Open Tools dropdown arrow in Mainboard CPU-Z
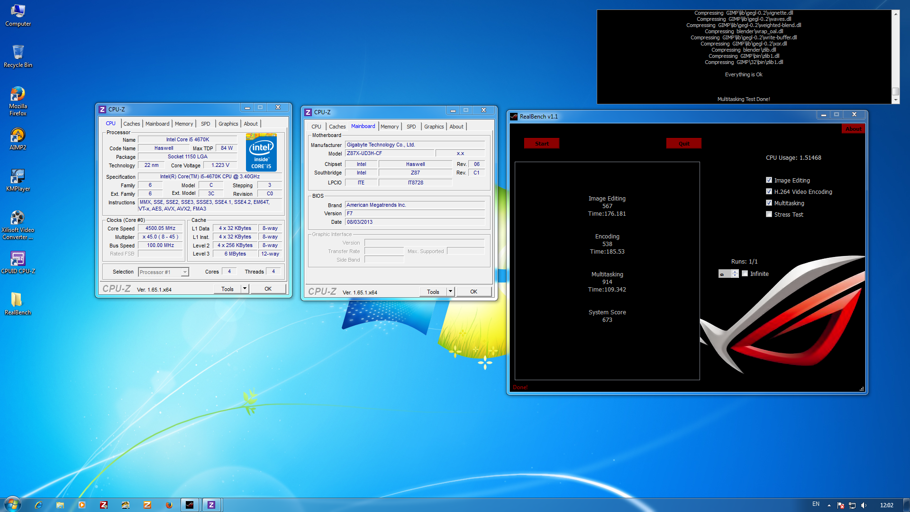This screenshot has height=512, width=910. (x=450, y=292)
